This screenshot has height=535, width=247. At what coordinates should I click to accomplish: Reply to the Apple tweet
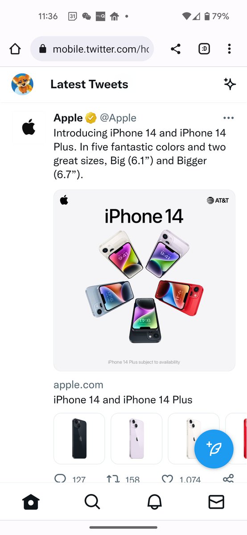[x=60, y=479]
